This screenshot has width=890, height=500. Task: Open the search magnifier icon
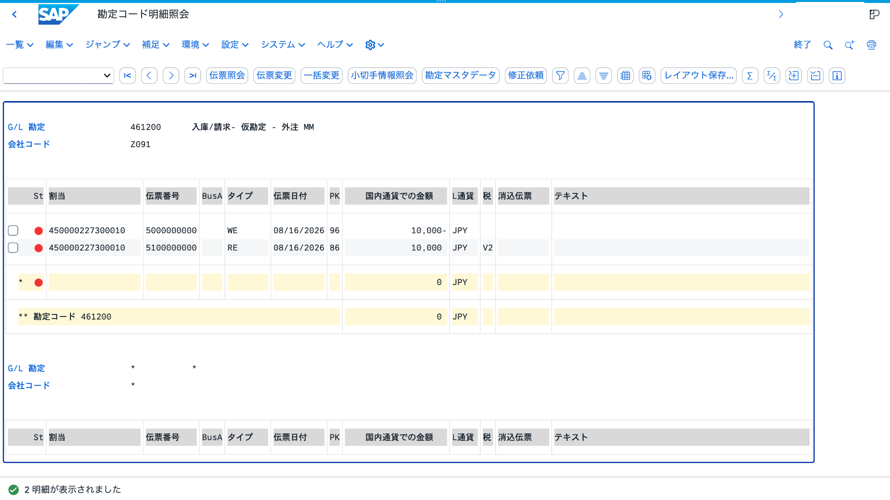click(x=828, y=45)
